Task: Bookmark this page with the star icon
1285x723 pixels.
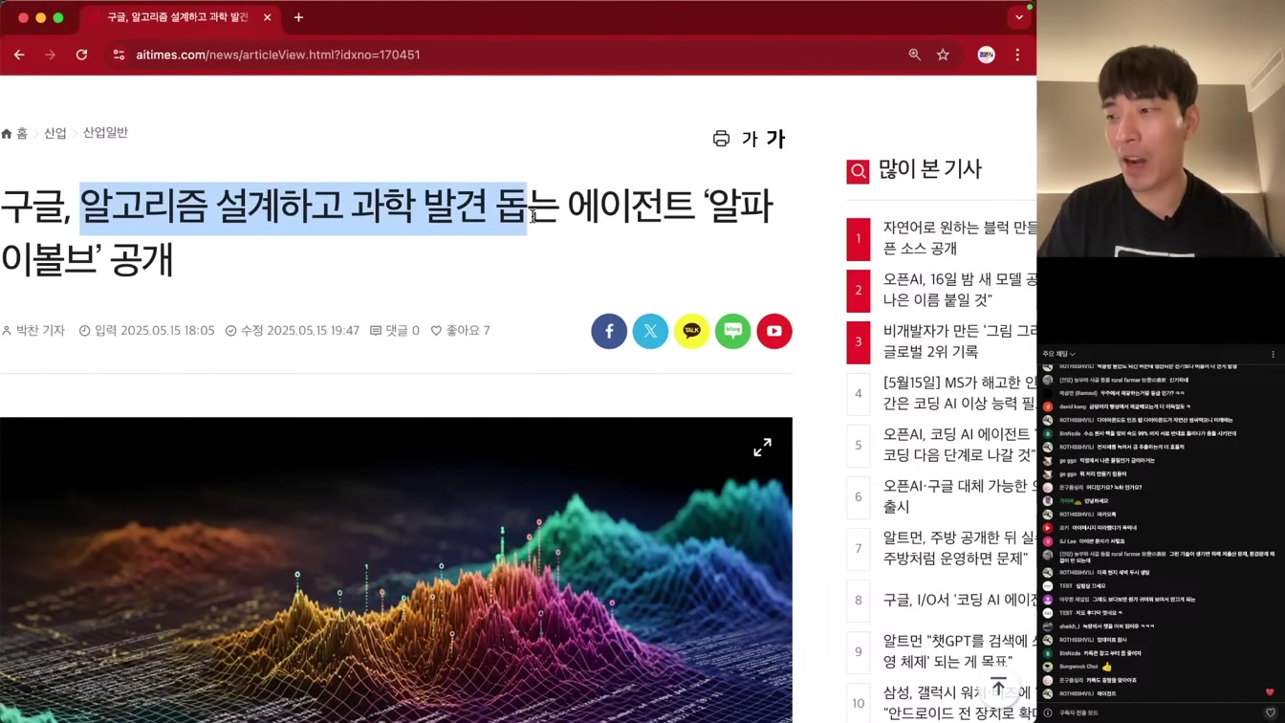Action: pos(943,55)
